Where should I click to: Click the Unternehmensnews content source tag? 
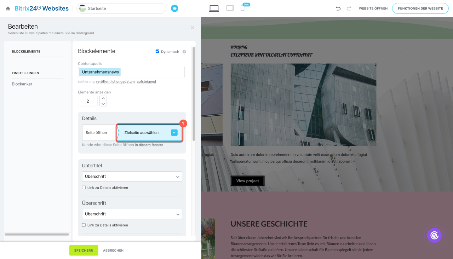pos(100,72)
